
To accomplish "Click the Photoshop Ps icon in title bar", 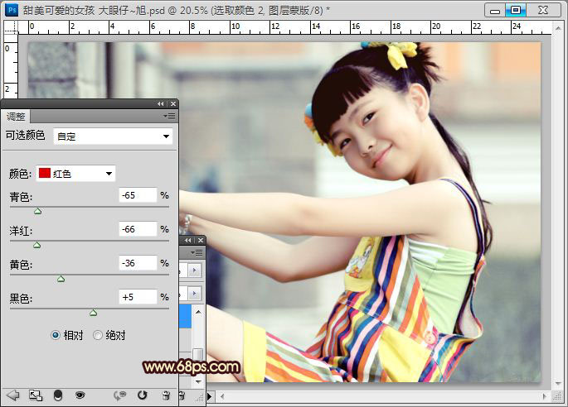I will coord(12,10).
